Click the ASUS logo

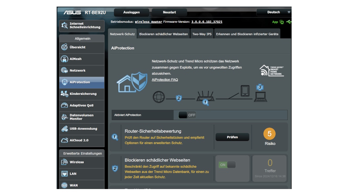point(72,12)
